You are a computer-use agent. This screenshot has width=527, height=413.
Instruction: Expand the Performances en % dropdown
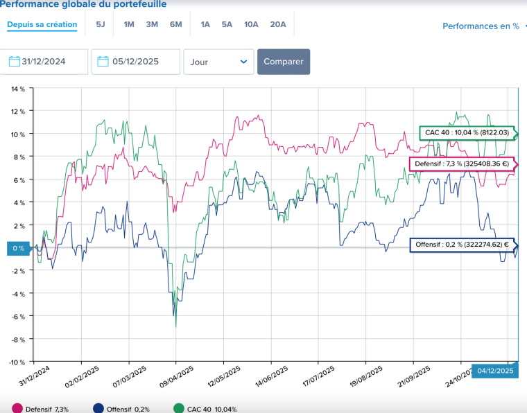(x=485, y=26)
